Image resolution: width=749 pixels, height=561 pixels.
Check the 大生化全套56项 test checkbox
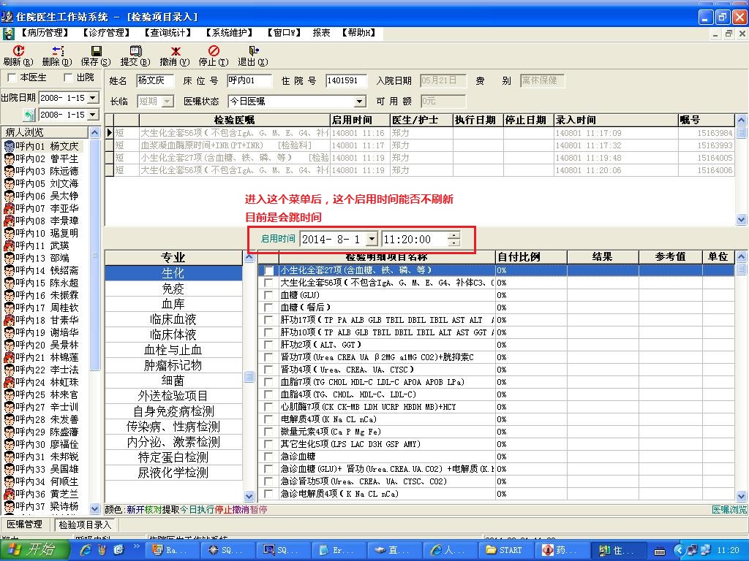[269, 283]
